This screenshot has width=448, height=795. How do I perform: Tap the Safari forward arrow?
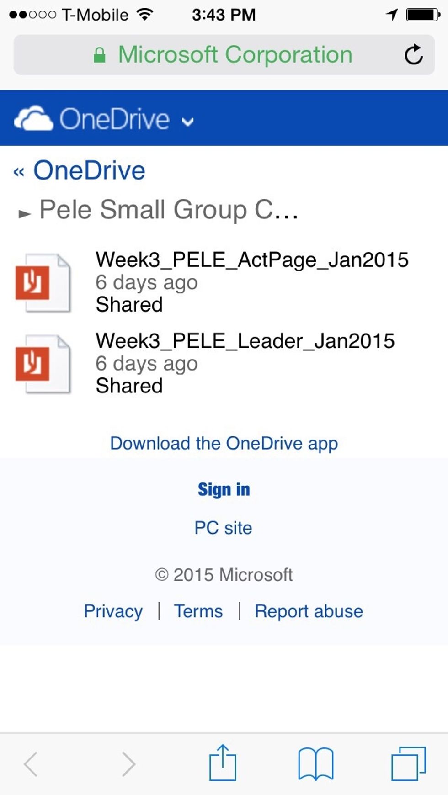[128, 763]
